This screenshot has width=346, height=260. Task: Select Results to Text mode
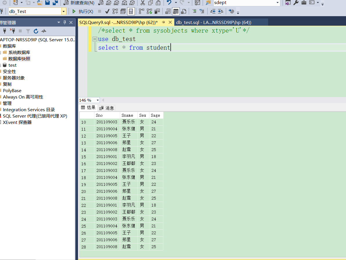click(168, 12)
